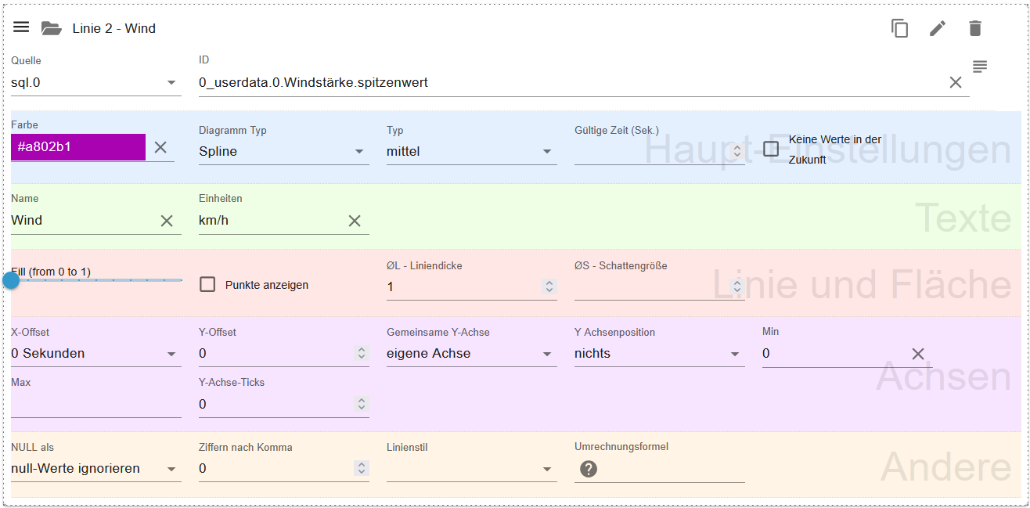Clear the Einheiten km/h field
This screenshot has width=1030, height=508.
tap(355, 221)
